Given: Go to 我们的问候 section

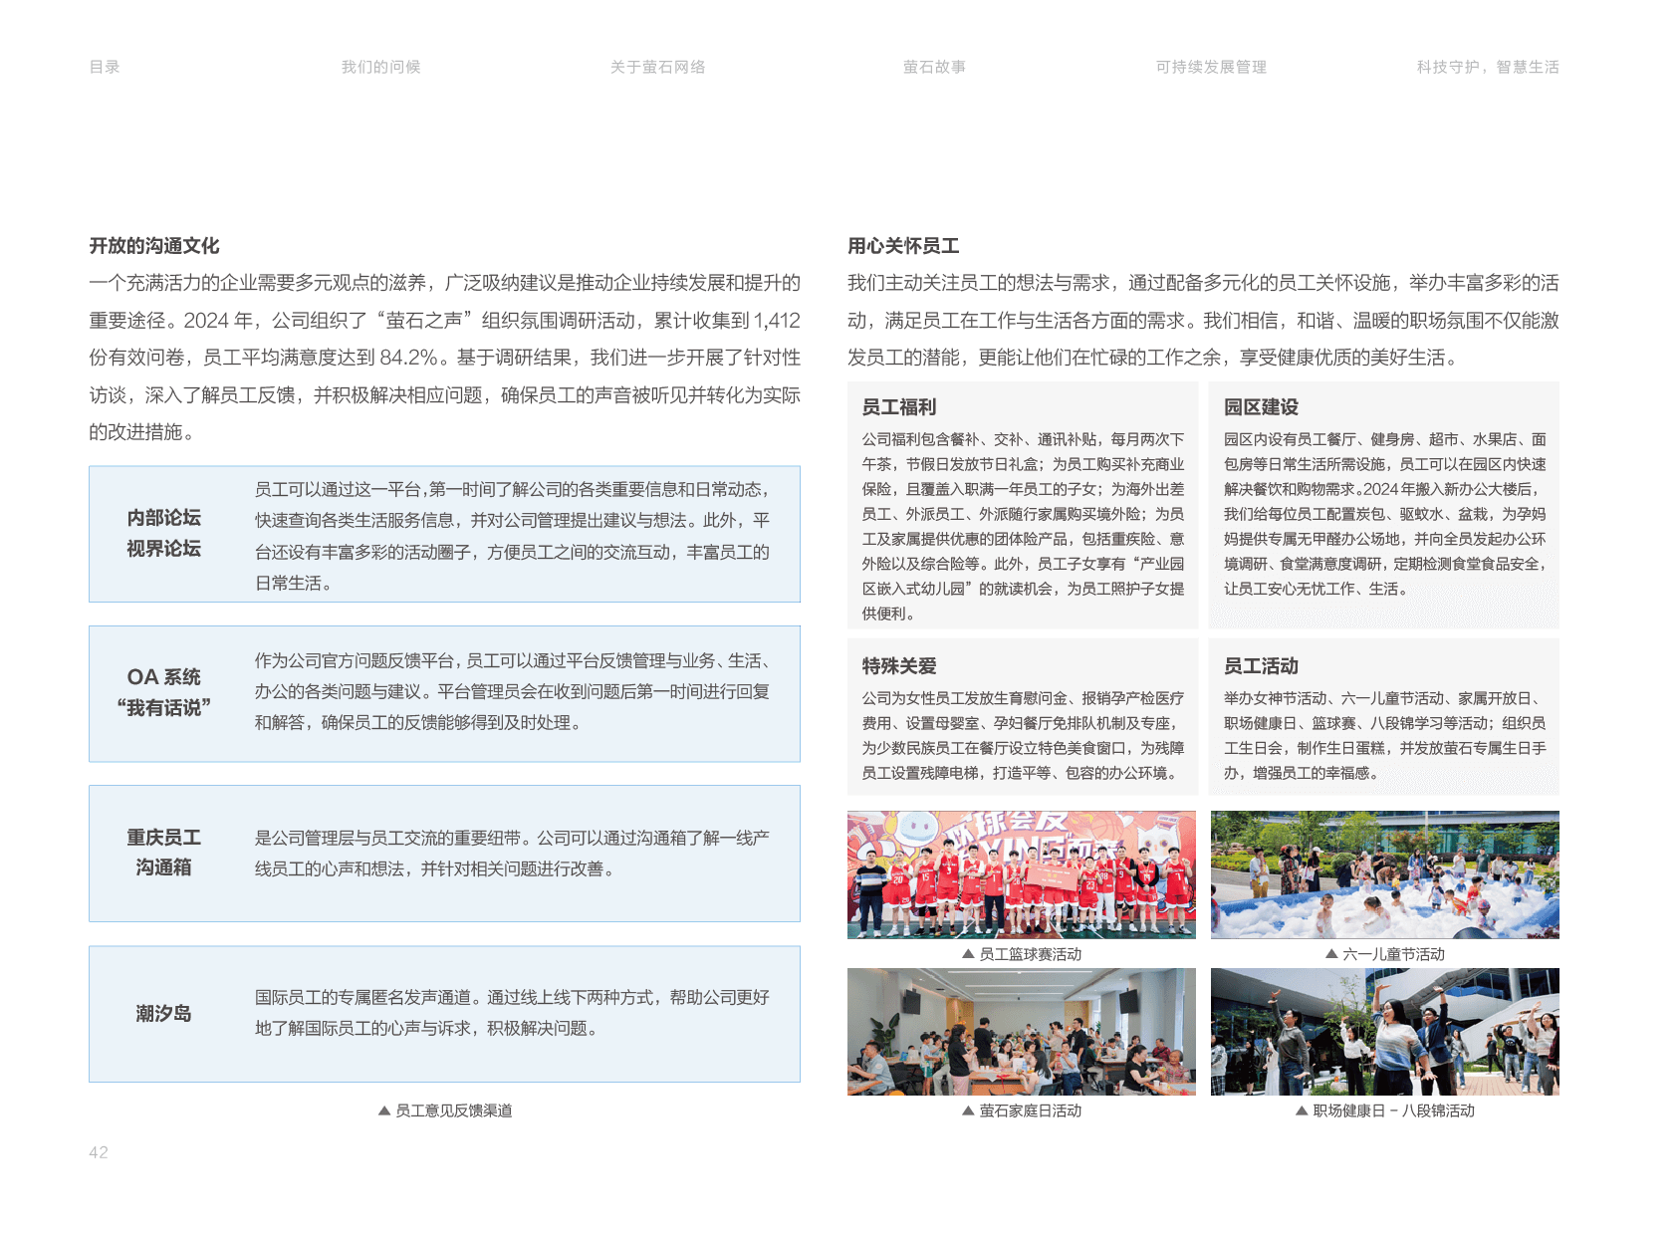Looking at the screenshot, I should point(380,67).
